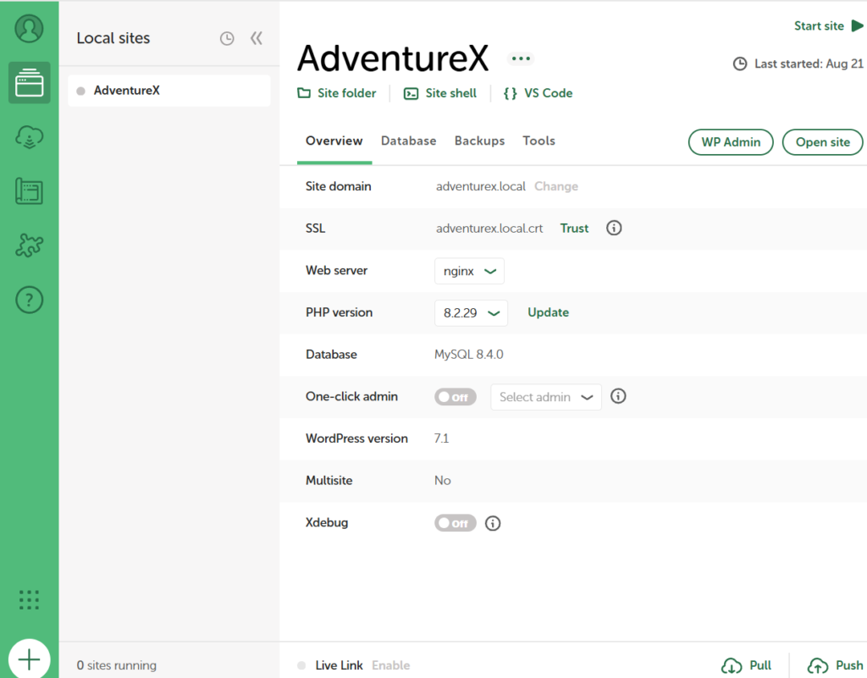The image size is (867, 678).
Task: Open the three-dot menu next to AdventureX
Action: point(521,58)
